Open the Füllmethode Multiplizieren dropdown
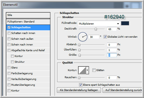Viewport: 144px width, 98px height. point(99,24)
